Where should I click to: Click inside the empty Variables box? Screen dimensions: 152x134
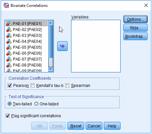pos(96,46)
